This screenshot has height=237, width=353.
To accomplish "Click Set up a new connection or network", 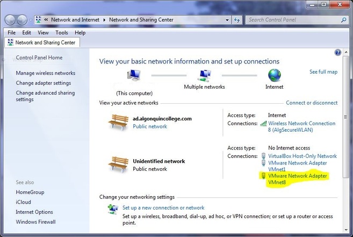I will (163, 207).
